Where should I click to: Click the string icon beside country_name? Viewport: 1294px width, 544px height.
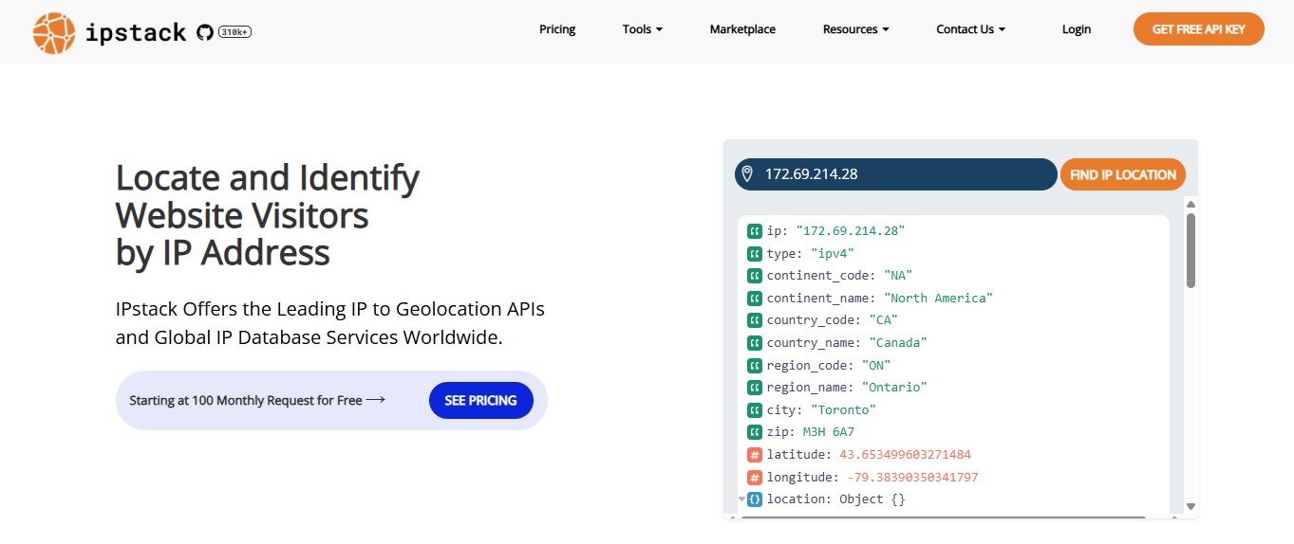[755, 343]
